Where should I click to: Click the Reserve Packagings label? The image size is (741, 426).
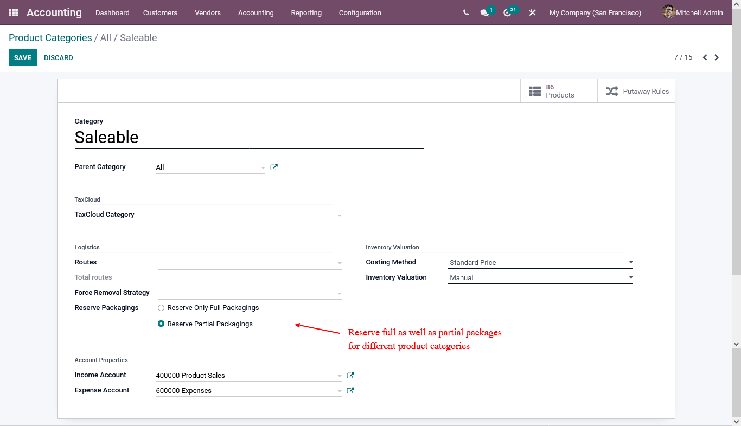click(106, 308)
